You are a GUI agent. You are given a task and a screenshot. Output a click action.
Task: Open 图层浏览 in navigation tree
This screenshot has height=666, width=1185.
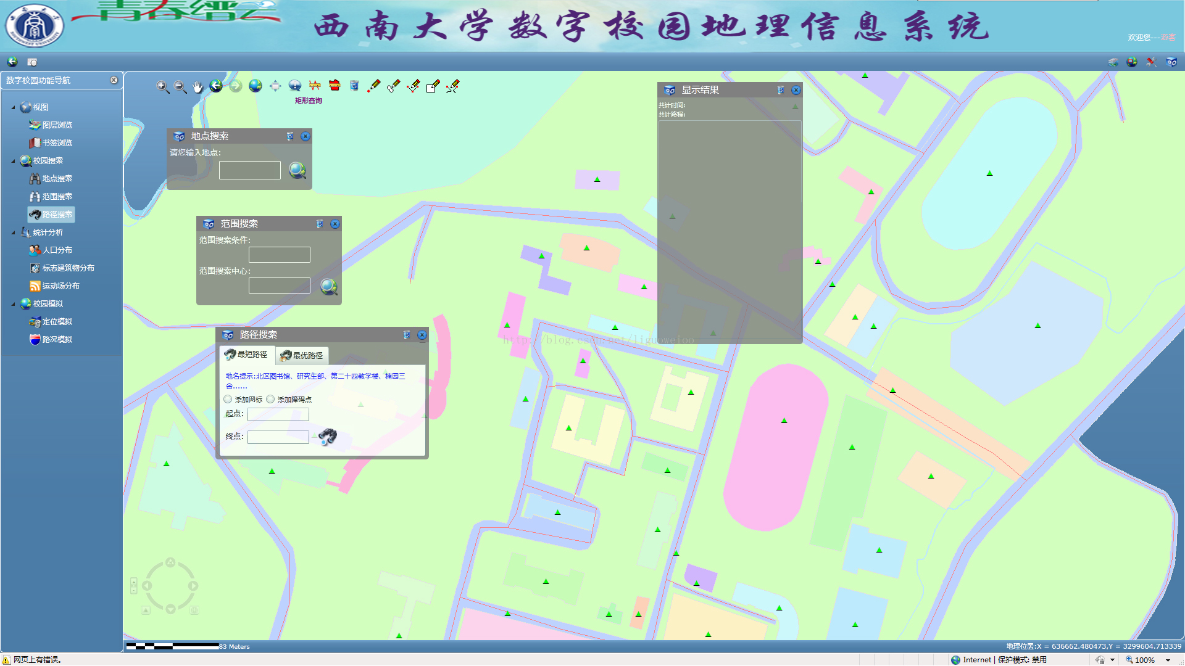click(x=51, y=125)
